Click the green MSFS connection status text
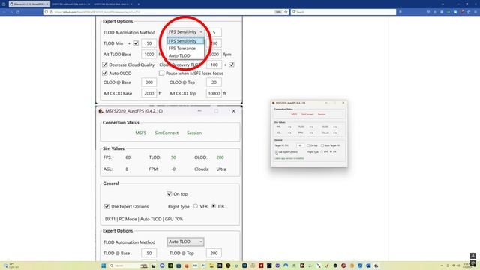This screenshot has width=480, height=270. coord(141,133)
